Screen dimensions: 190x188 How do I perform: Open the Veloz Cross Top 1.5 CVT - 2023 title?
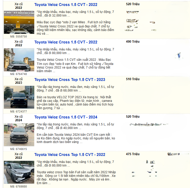tap(70, 80)
